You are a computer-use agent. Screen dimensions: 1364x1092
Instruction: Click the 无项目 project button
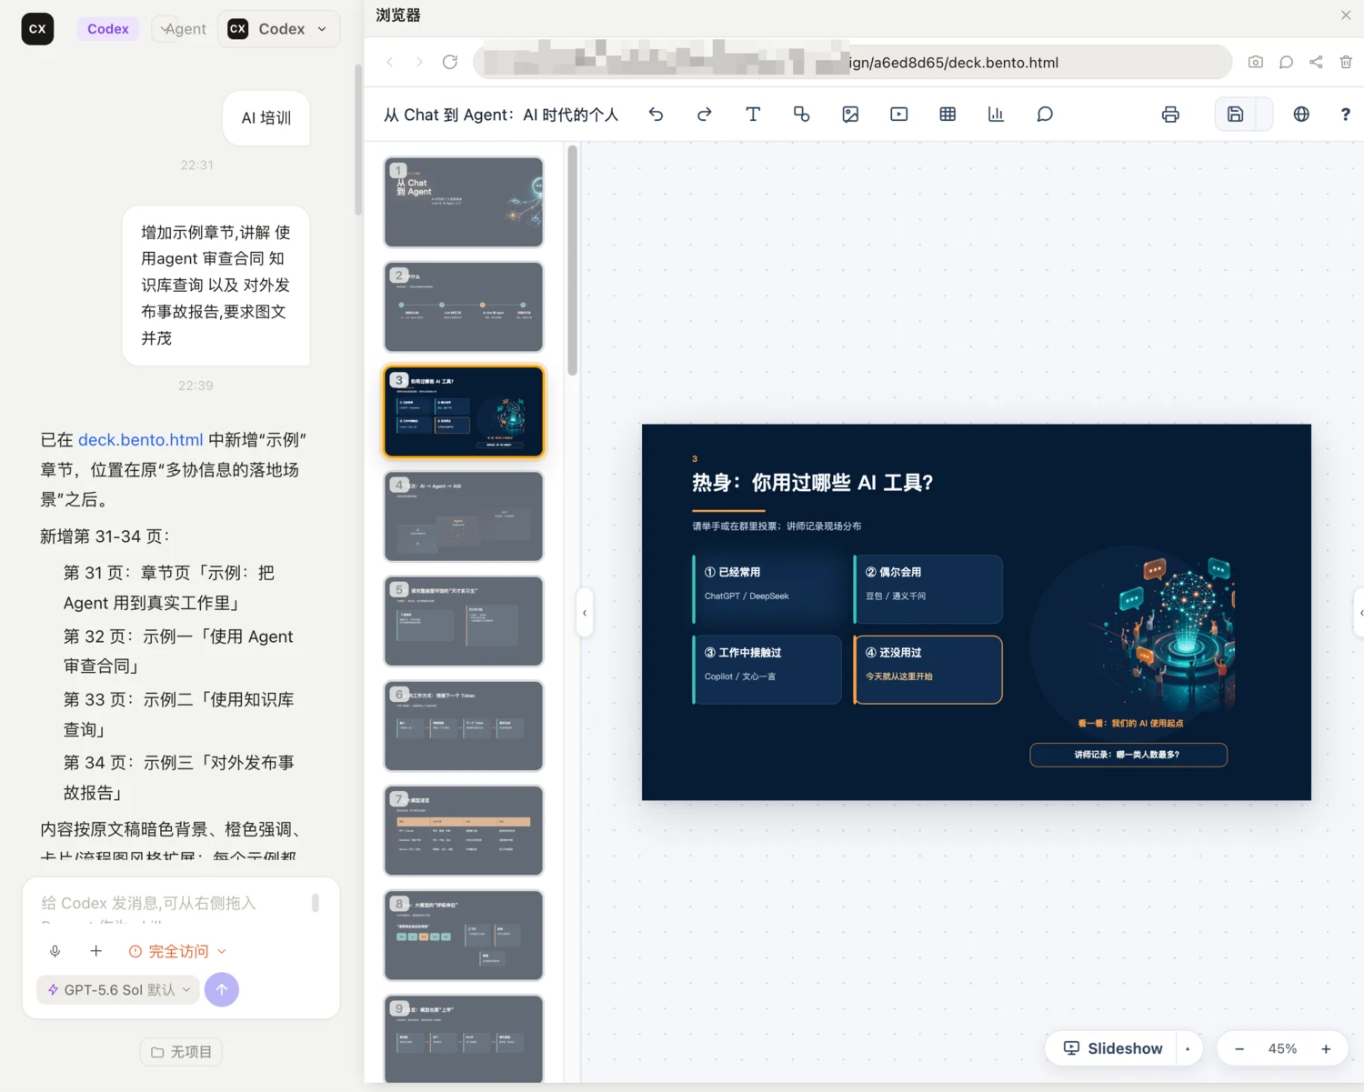tap(182, 1052)
